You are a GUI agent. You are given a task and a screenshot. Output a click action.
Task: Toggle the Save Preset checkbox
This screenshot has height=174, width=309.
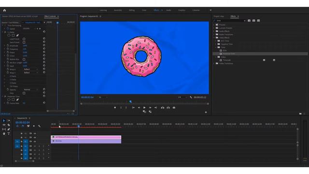pyautogui.click(x=24, y=42)
